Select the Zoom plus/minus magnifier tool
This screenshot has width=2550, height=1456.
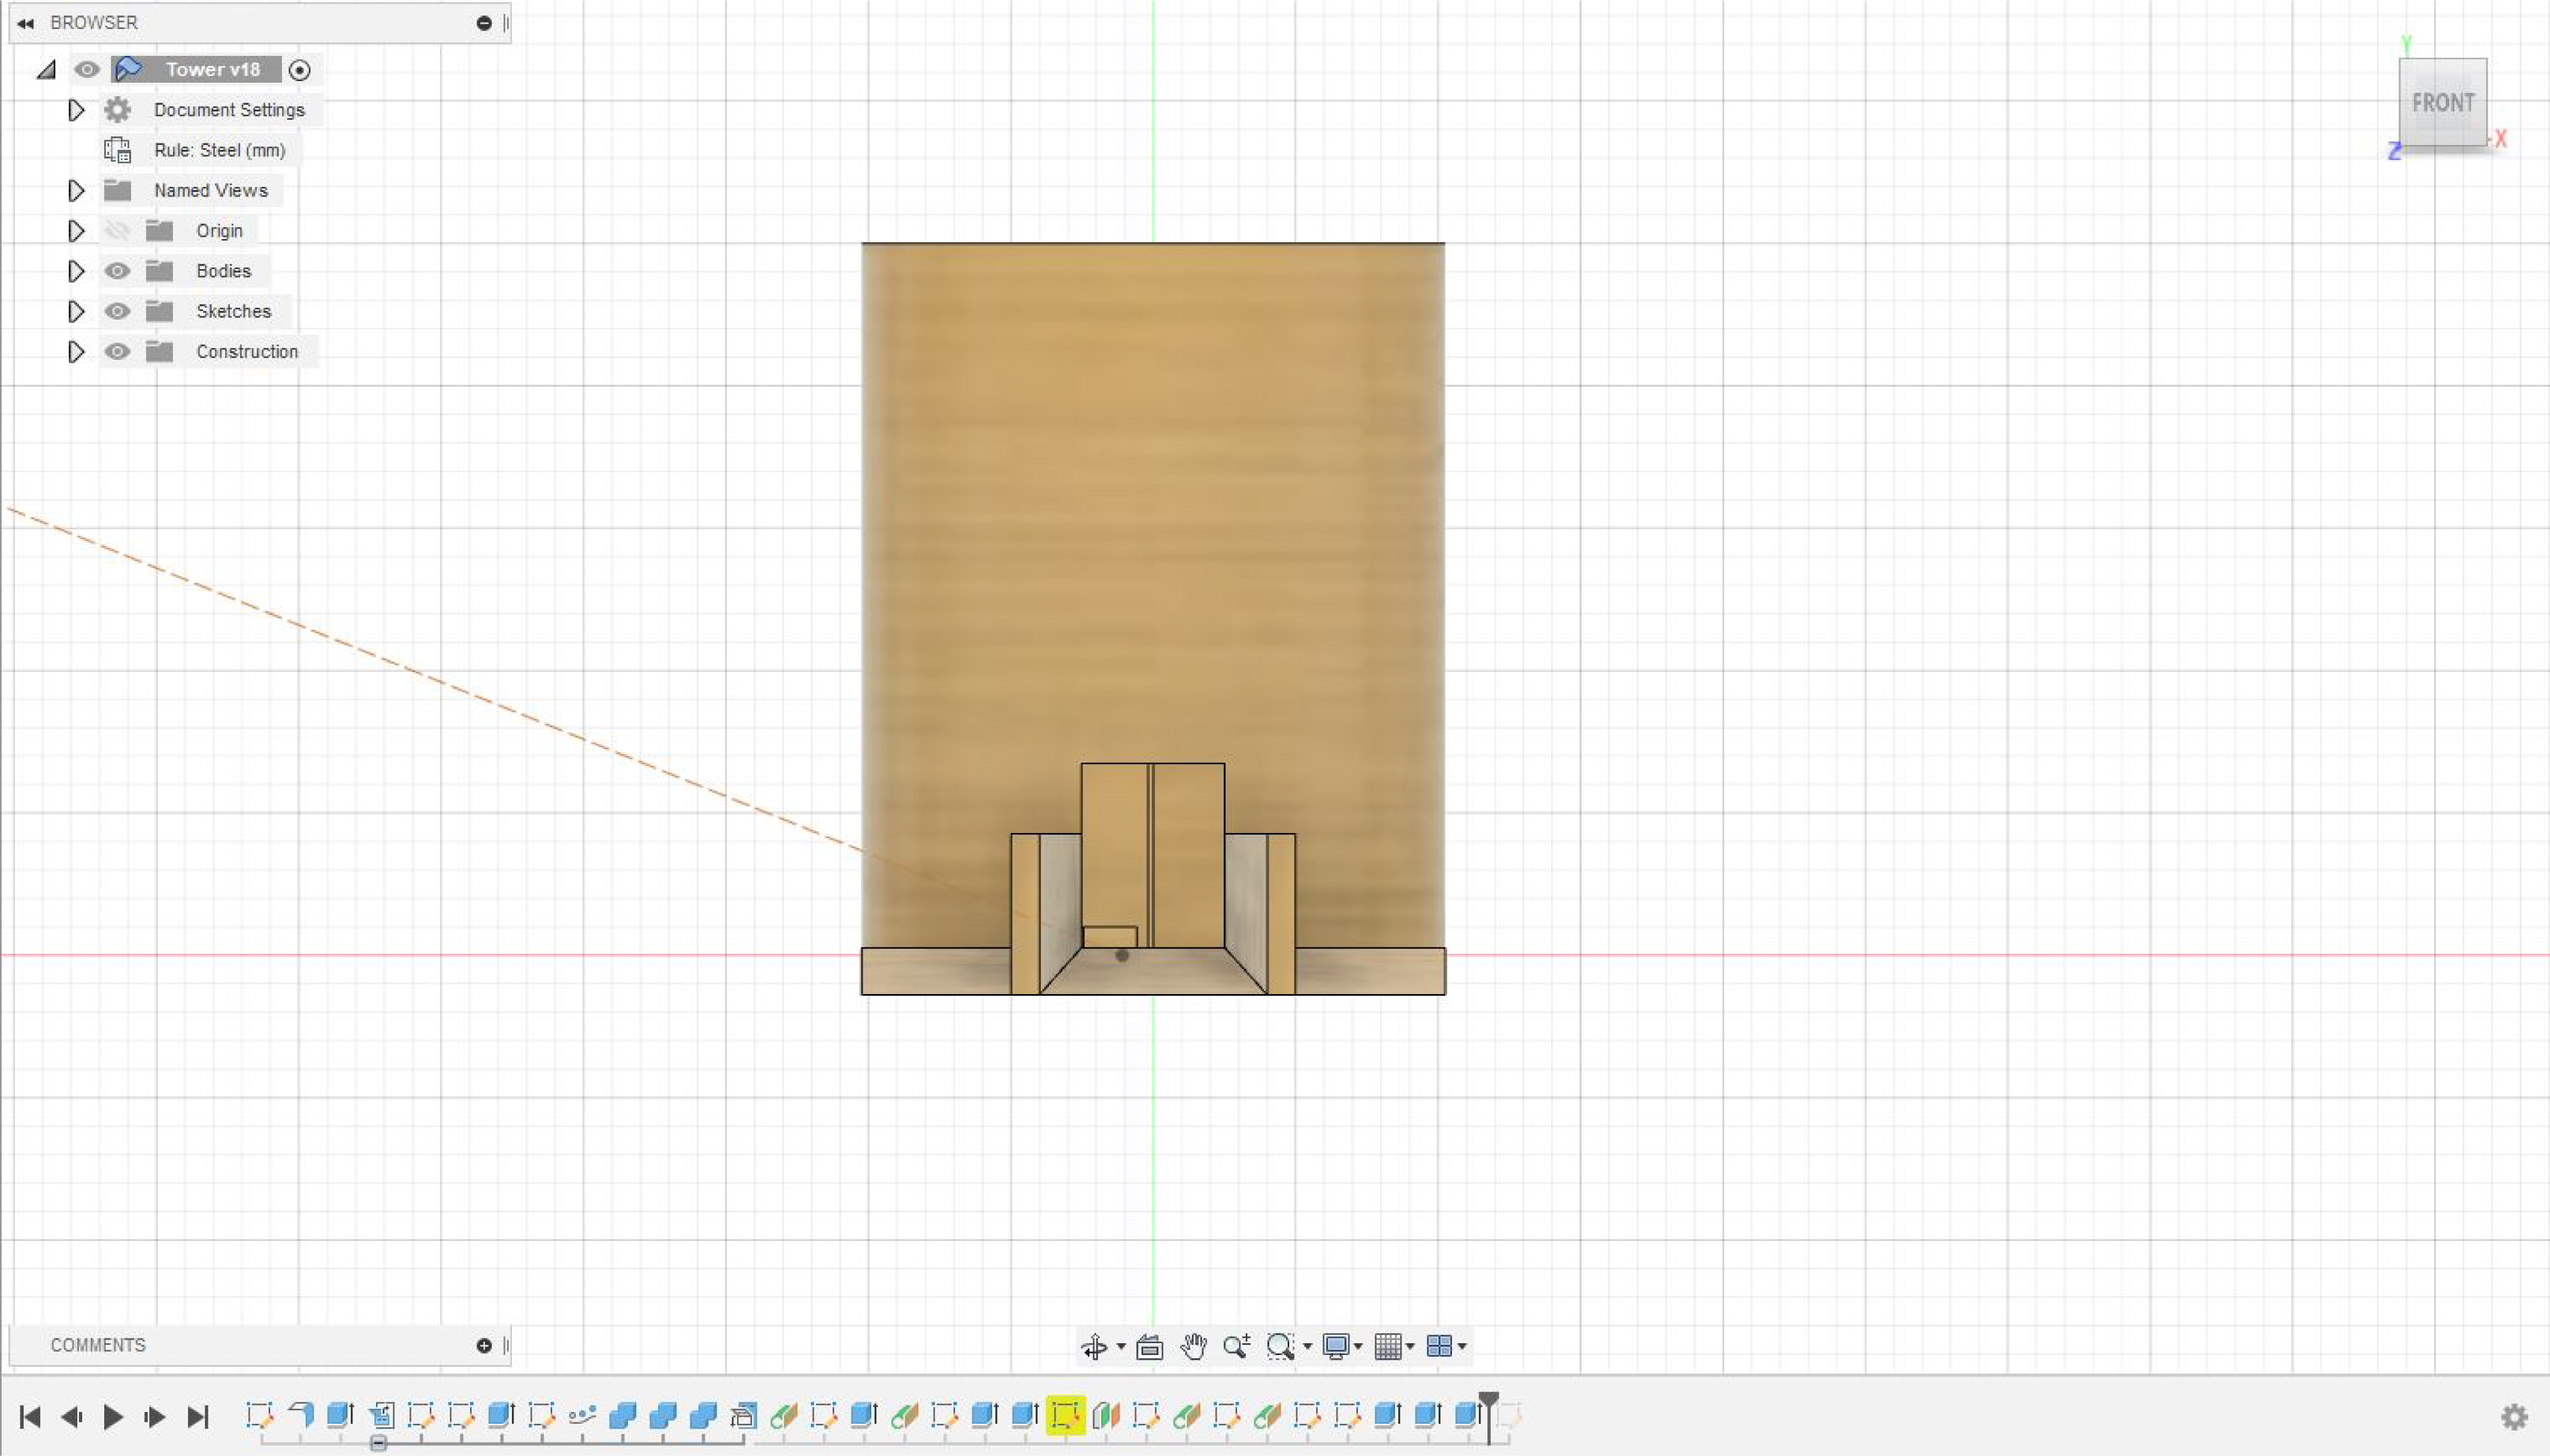point(1236,1346)
